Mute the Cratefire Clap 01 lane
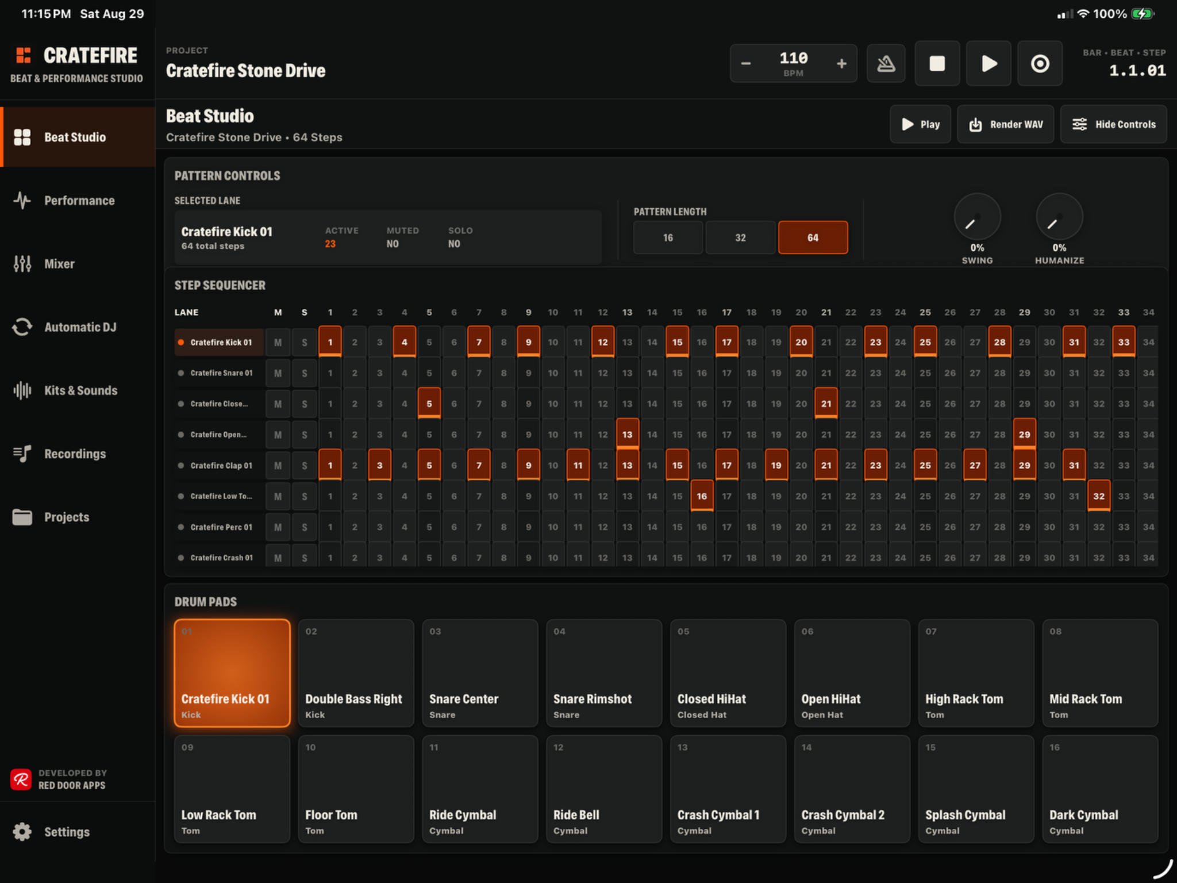The height and width of the screenshot is (883, 1177). (278, 466)
